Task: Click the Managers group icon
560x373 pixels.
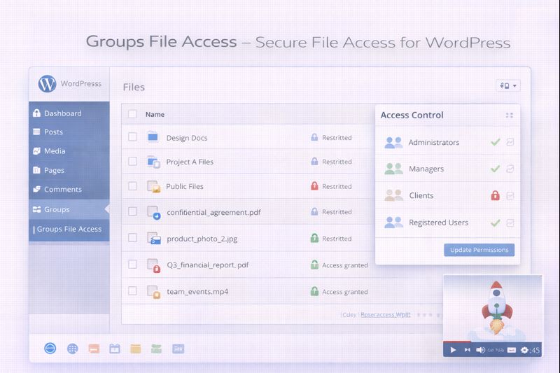Action: click(393, 169)
